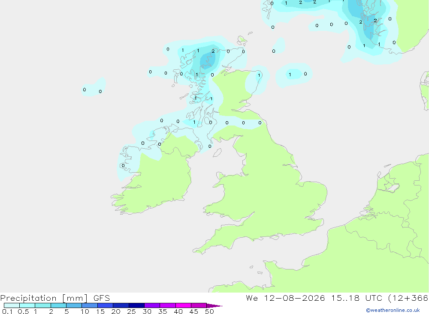The image size is (429, 314).
Task: Select the 40–45 mm magenta legend swatch
Action: [183, 305]
